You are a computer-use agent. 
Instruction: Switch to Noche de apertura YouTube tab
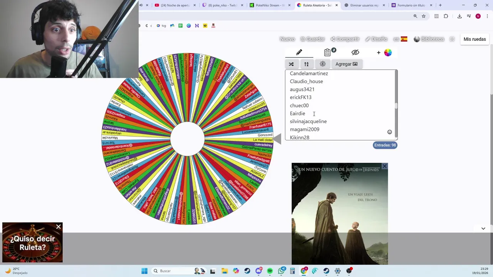[175, 5]
